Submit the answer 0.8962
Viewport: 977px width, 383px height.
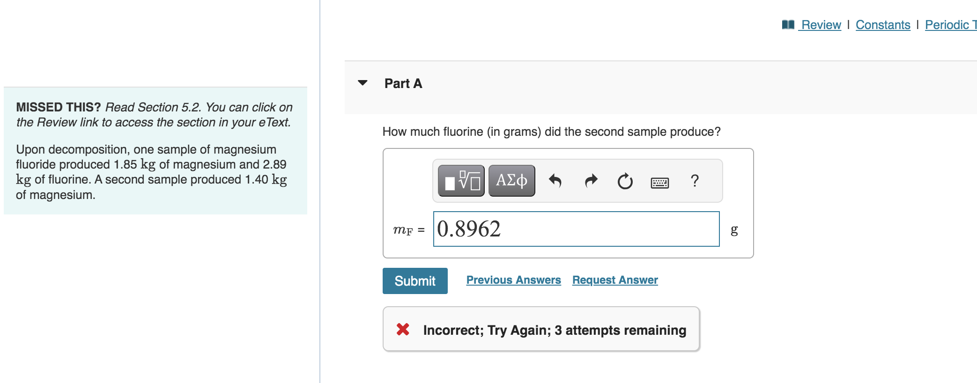click(x=415, y=280)
